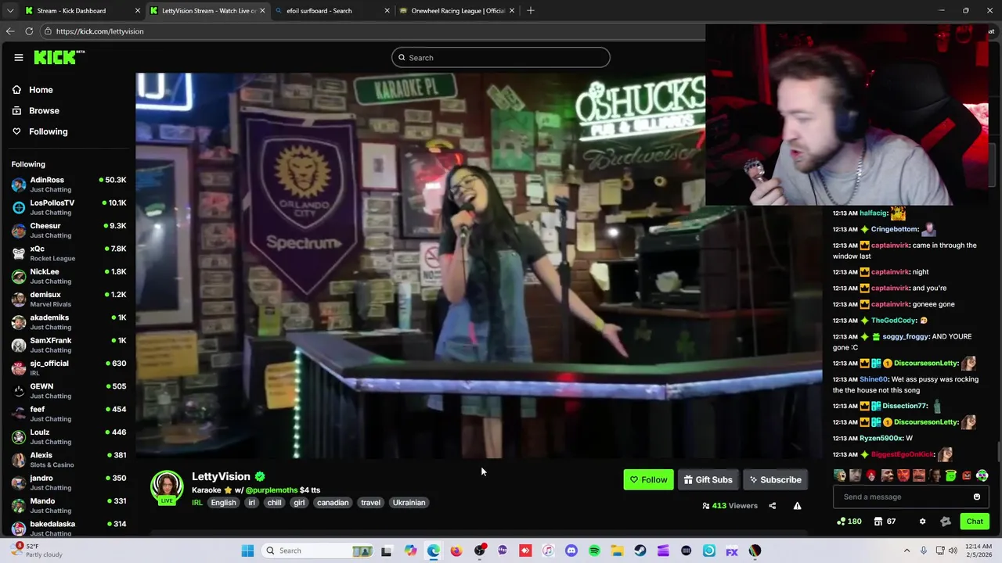Open Steam from the taskbar
This screenshot has height=563, width=1002.
click(640, 550)
